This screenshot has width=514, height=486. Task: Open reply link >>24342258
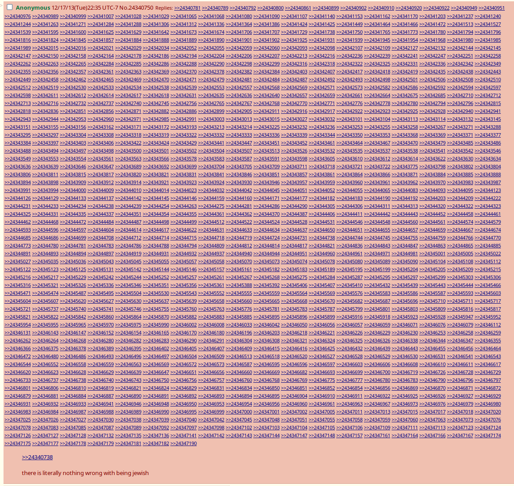488,55
